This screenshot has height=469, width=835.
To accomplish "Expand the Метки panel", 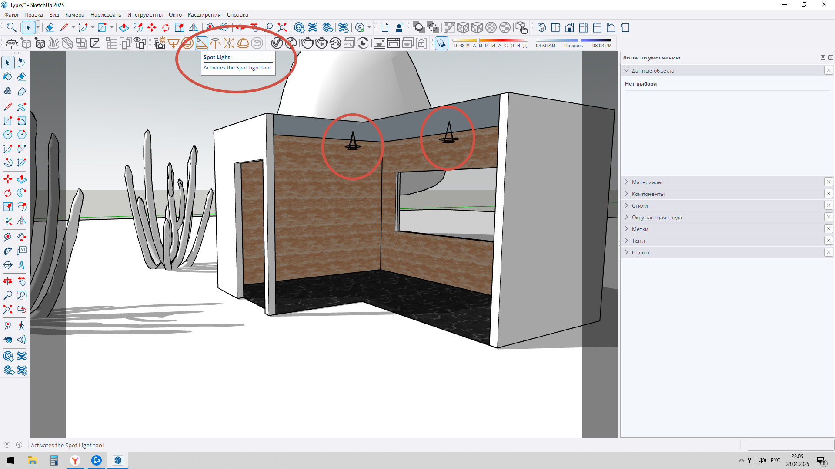I will click(627, 229).
